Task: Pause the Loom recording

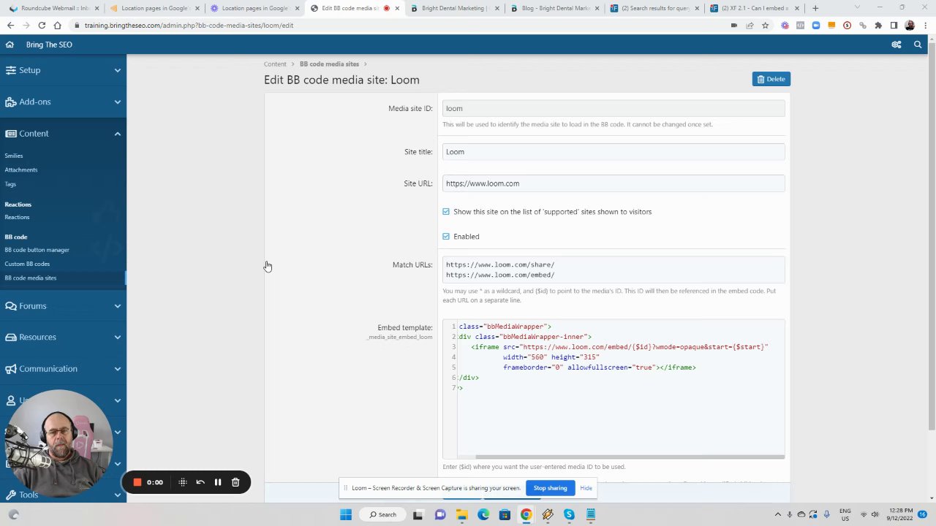Action: click(x=217, y=482)
